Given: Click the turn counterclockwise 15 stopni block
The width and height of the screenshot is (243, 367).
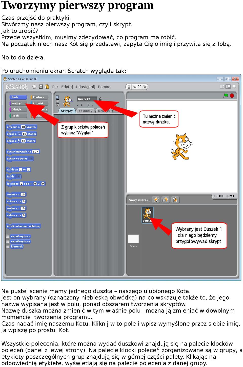Looking at the screenshot, I should (x=21, y=141).
